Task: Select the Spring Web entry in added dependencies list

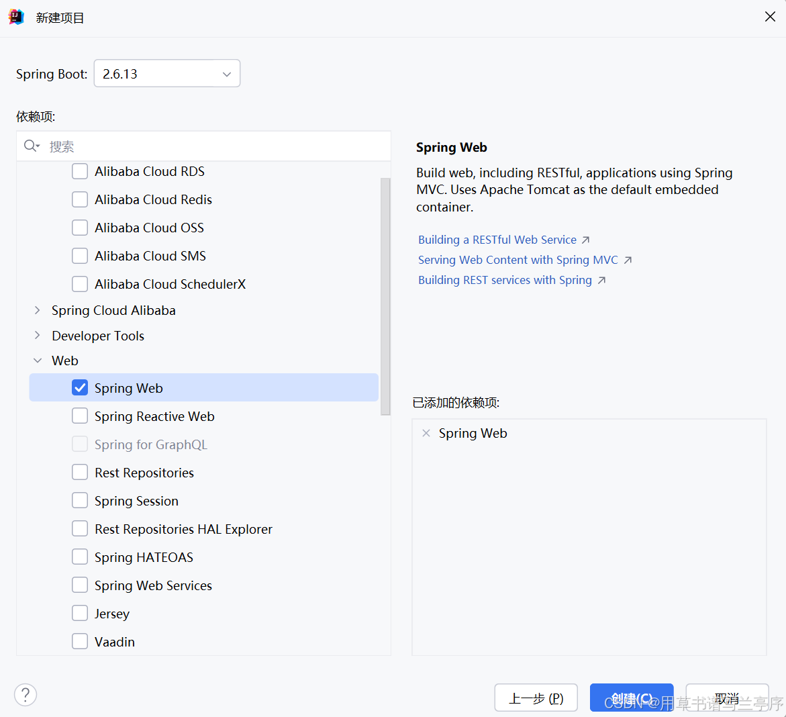Action: coord(473,433)
